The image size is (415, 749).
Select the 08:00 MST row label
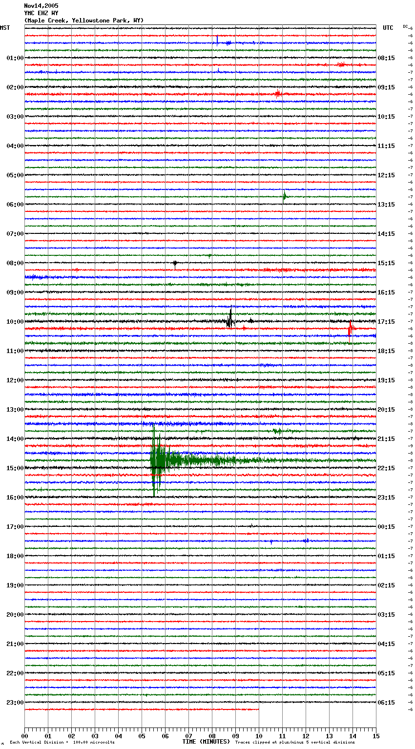pyautogui.click(x=15, y=263)
